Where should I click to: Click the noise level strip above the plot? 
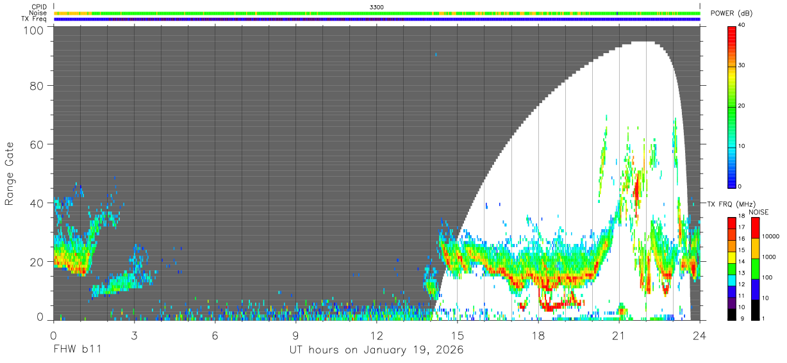coord(377,13)
